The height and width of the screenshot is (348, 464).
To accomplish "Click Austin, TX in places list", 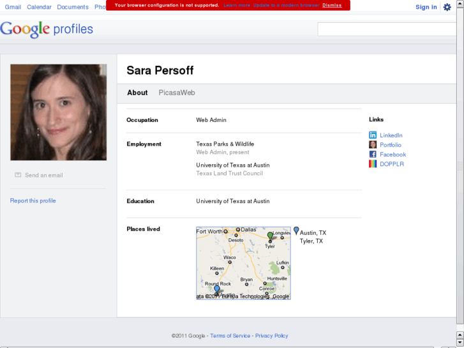I will 313,233.
